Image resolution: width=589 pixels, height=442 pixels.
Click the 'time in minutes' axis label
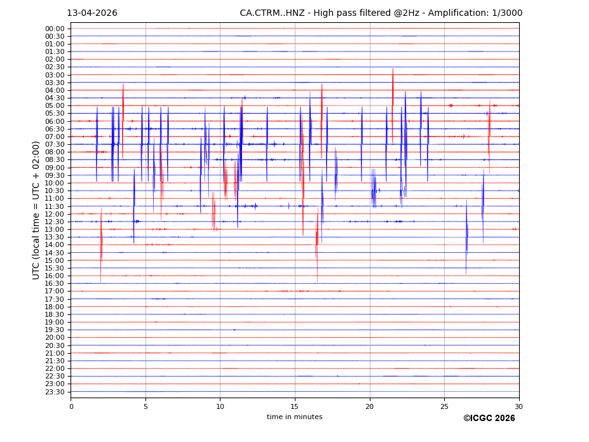tap(294, 417)
